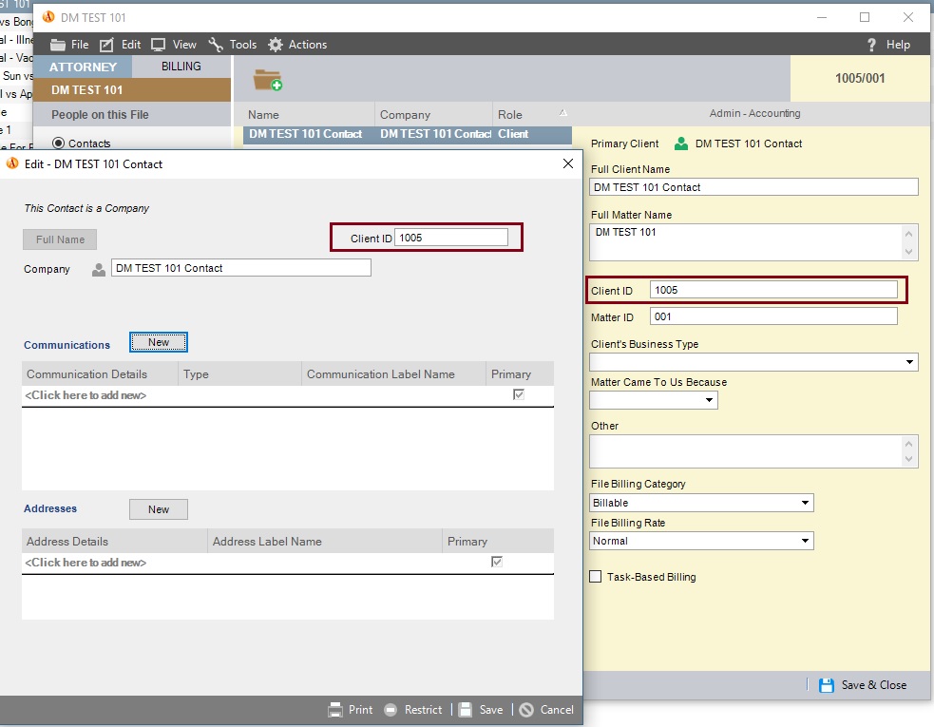Click scrollbar down arrow in Full Matter Name
Viewport: 934px width, 727px height.
(x=909, y=252)
